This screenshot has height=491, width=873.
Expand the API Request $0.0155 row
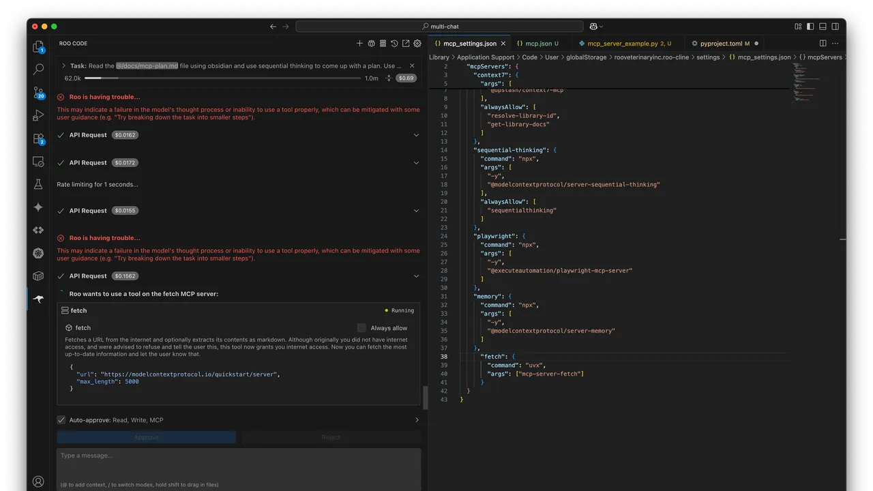[x=416, y=211]
